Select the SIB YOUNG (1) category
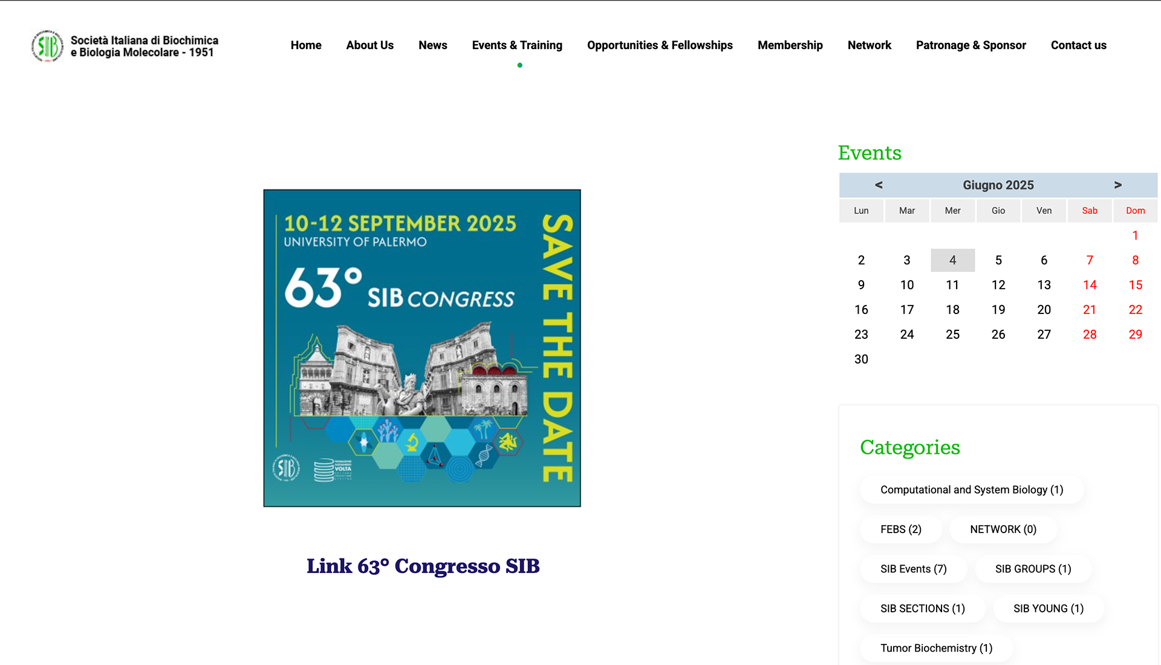1161x665 pixels. pyautogui.click(x=1049, y=609)
